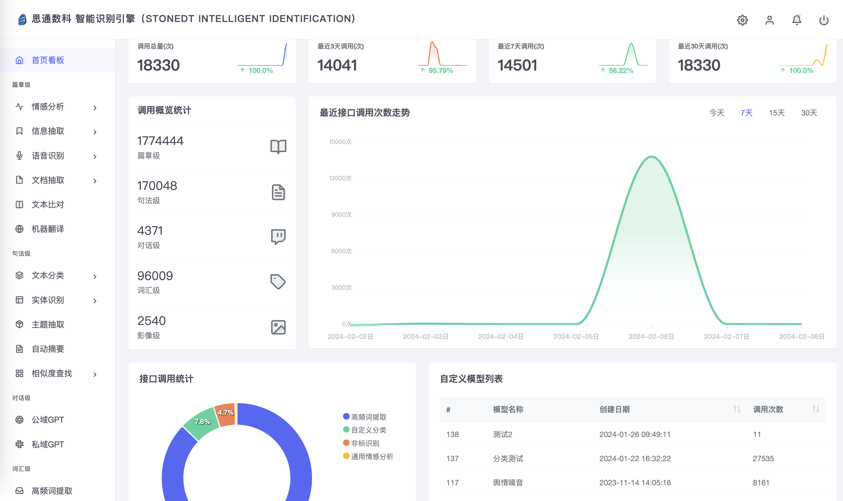
Task: Expand the 信息抽取 menu chevron
Action: pos(95,132)
